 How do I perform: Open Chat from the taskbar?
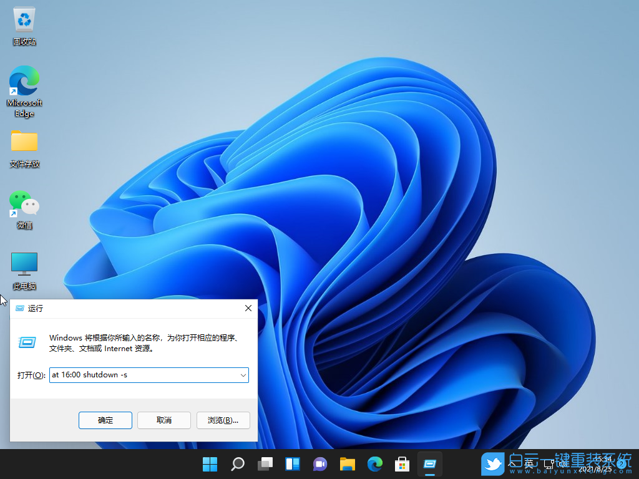(x=319, y=464)
